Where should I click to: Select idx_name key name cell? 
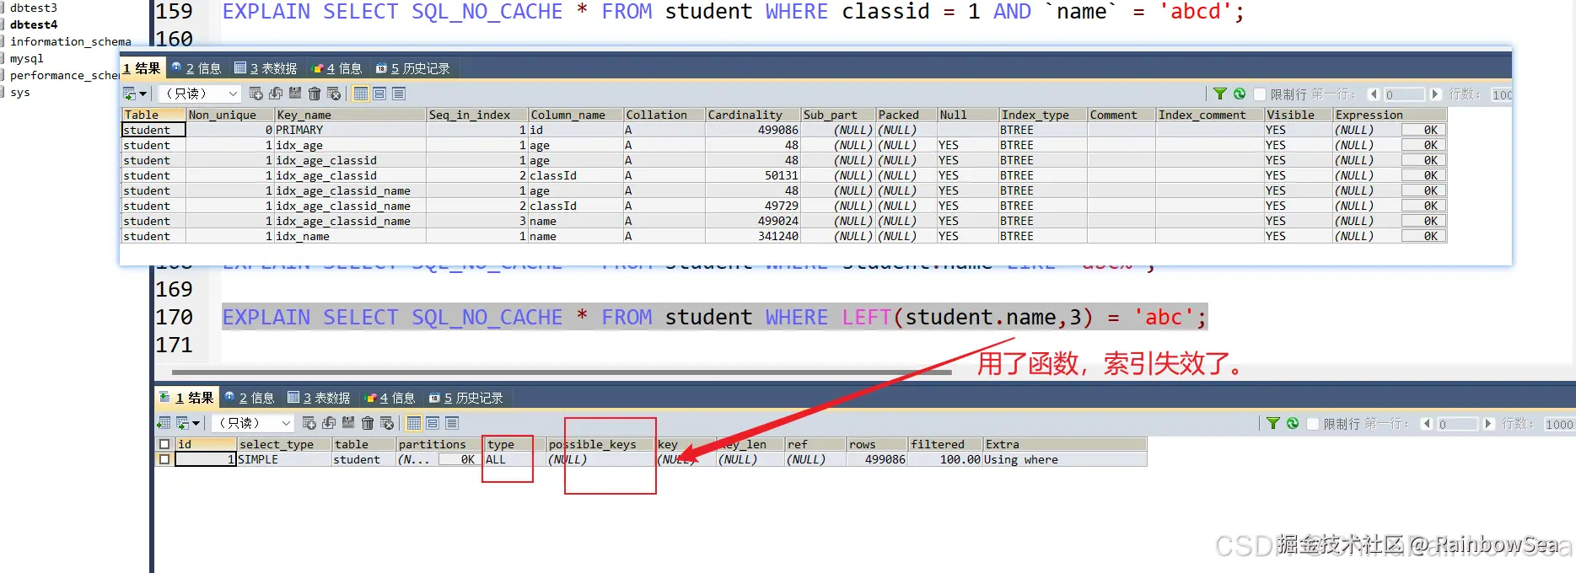pos(350,236)
